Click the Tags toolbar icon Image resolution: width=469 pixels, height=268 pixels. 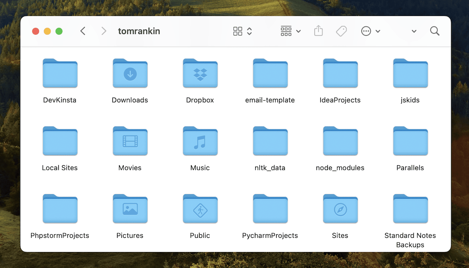tap(341, 31)
